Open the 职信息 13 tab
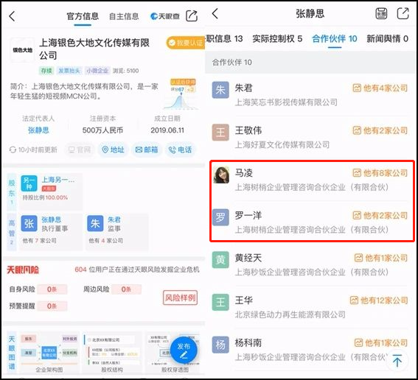 (224, 39)
